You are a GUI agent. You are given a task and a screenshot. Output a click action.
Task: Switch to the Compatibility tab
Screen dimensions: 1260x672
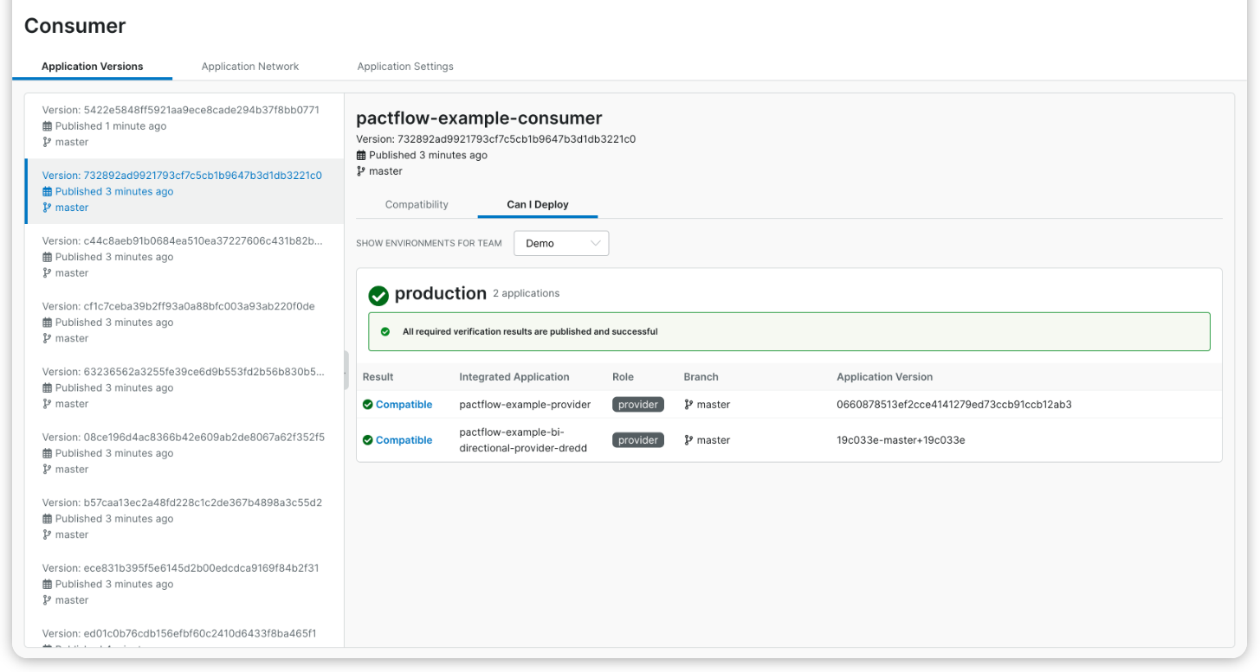[x=417, y=205]
